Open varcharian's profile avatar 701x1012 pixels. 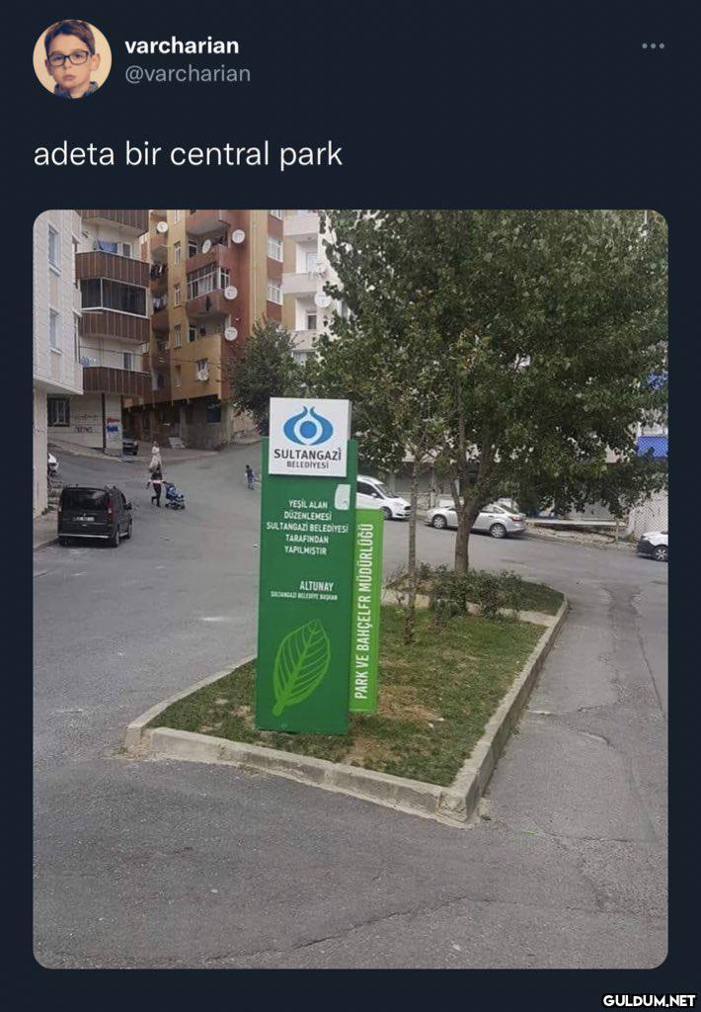(x=72, y=58)
